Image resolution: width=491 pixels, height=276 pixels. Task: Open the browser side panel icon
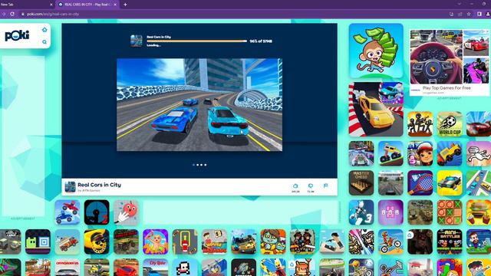click(x=479, y=14)
